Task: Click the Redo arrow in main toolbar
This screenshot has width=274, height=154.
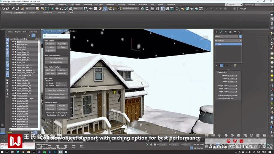Action: pyautogui.click(x=8, y=8)
